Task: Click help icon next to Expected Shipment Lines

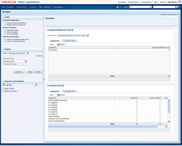Action: pos(72,30)
